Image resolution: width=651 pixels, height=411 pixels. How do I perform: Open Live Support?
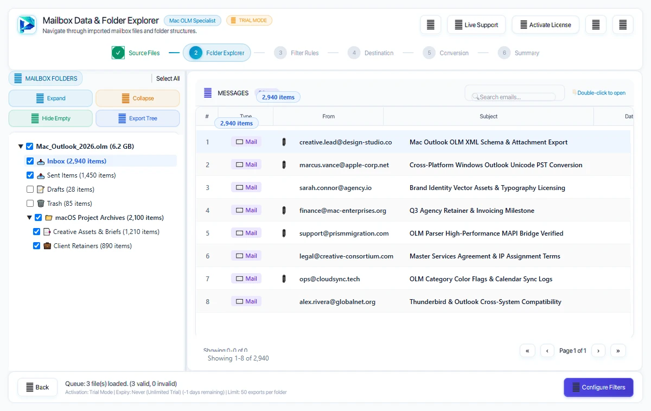click(476, 25)
